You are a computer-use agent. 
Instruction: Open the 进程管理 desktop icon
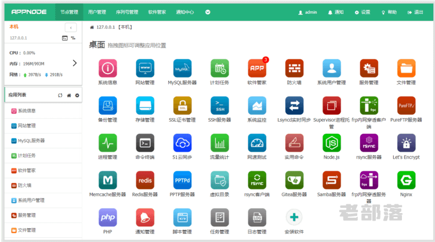[108, 143]
